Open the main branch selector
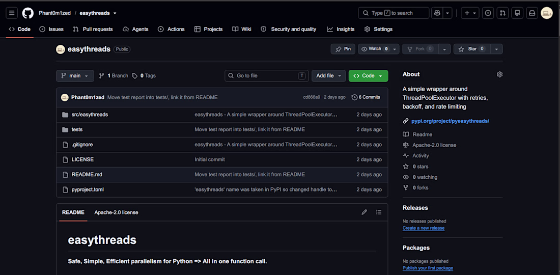560x275 pixels. click(75, 76)
